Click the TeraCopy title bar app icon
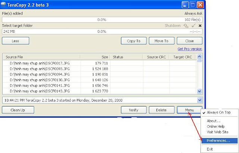Viewport: 239px width, 153px height. pyautogui.click(x=3, y=5)
